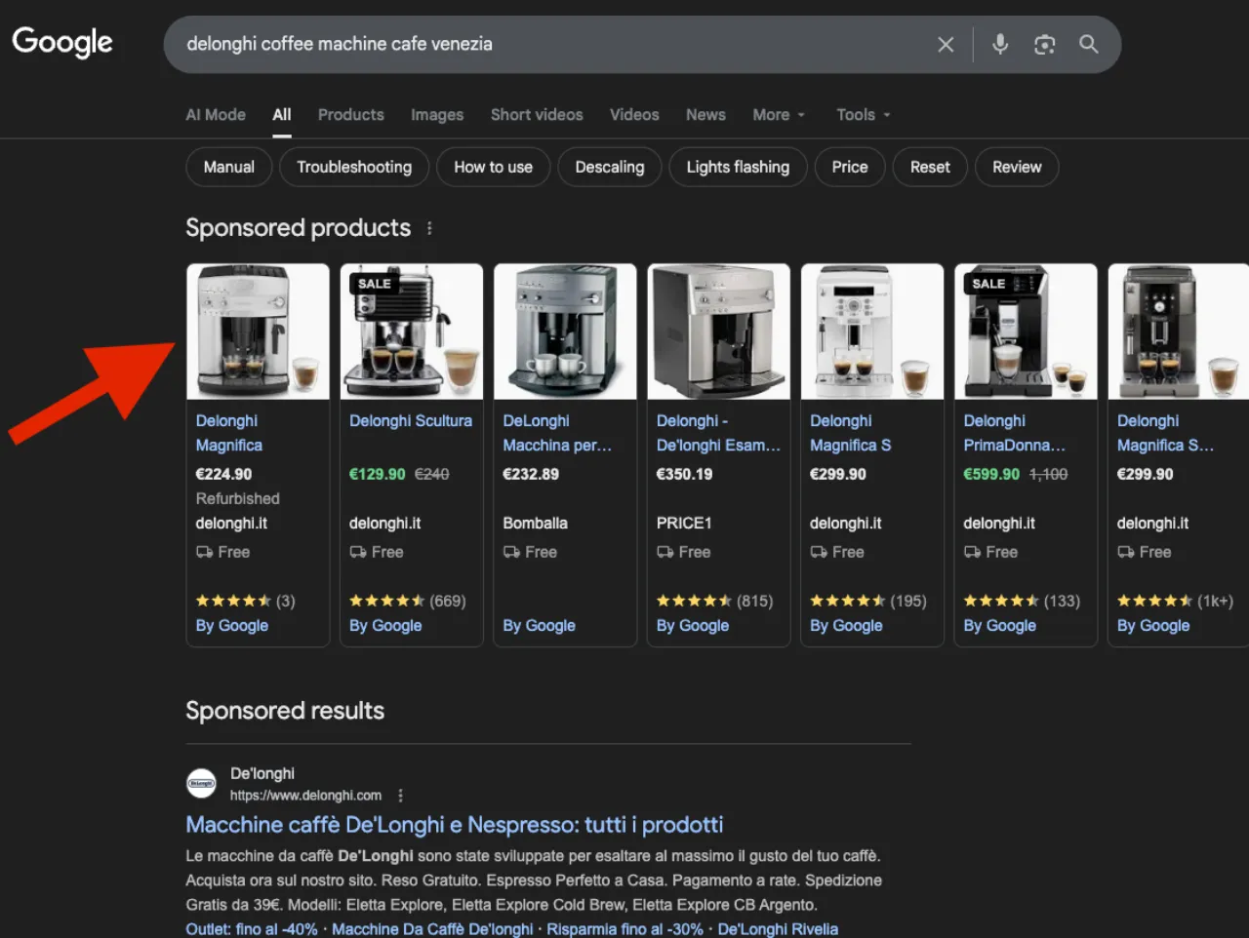Viewport: 1249px width, 938px height.
Task: Clear the search query with X icon
Action: point(946,44)
